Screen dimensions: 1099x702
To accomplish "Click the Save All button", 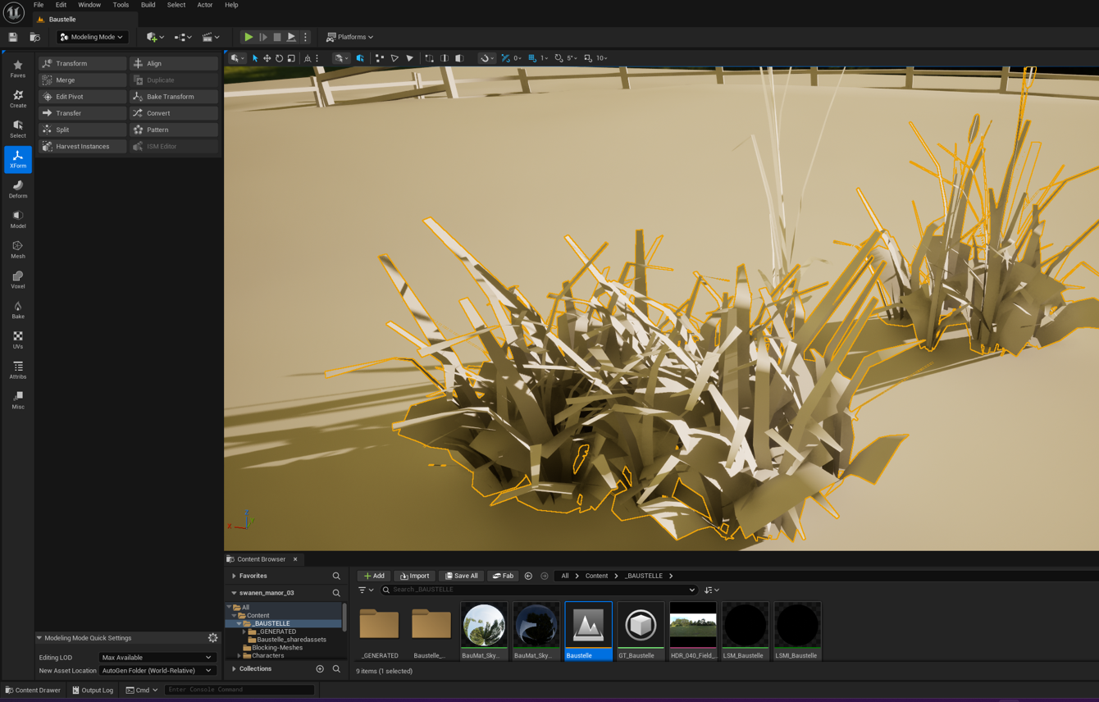I will [x=461, y=576].
